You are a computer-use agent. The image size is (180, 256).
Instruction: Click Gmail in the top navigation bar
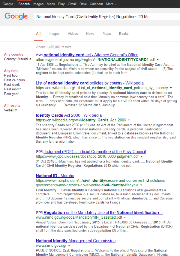click(72, 4)
